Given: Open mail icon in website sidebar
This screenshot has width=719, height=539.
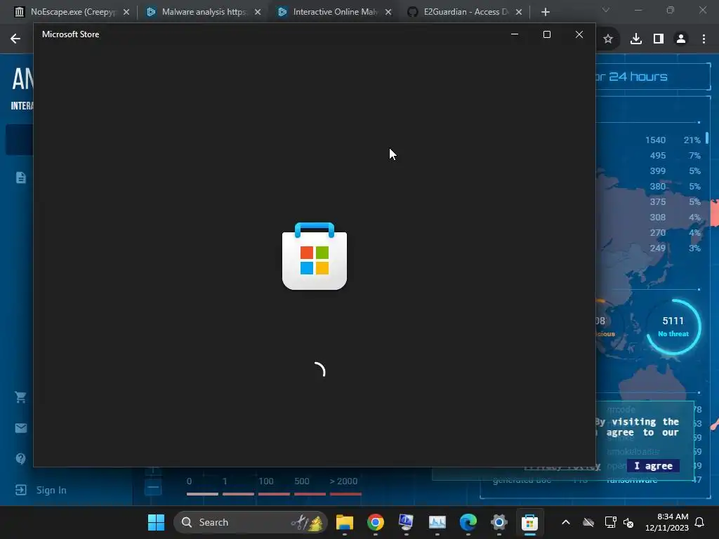Looking at the screenshot, I should coord(20,428).
